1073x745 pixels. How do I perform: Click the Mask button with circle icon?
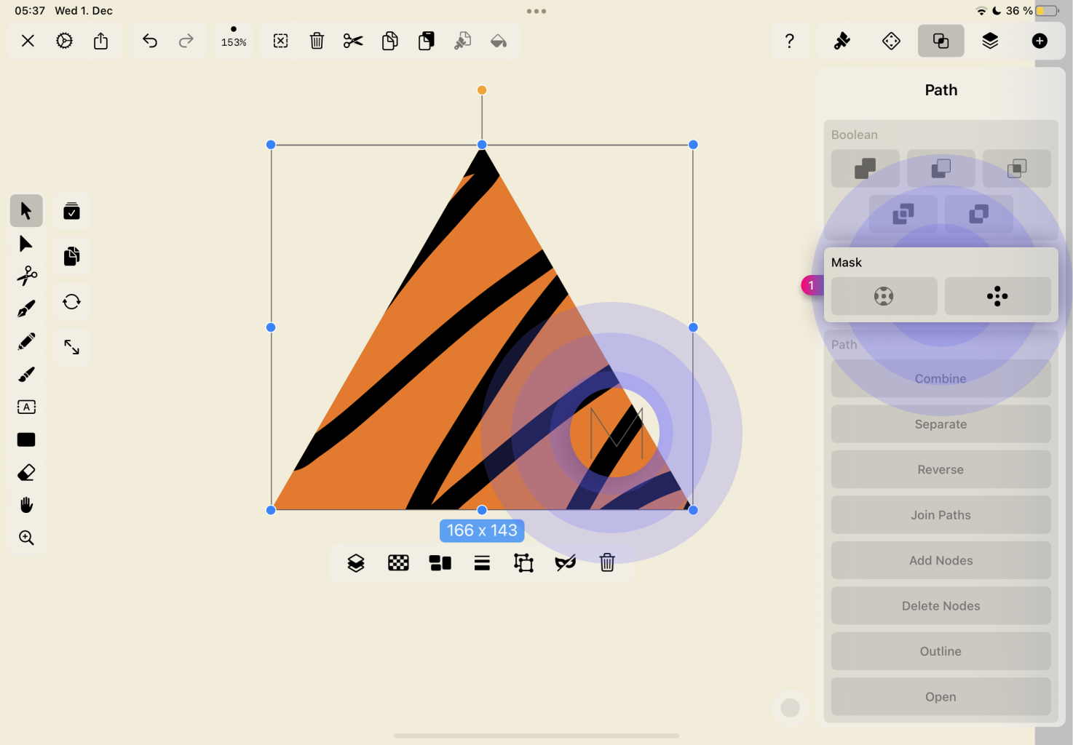(x=884, y=296)
